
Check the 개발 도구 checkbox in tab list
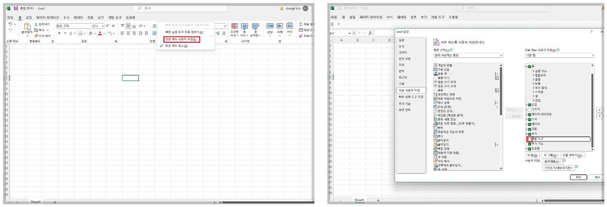tap(530, 139)
